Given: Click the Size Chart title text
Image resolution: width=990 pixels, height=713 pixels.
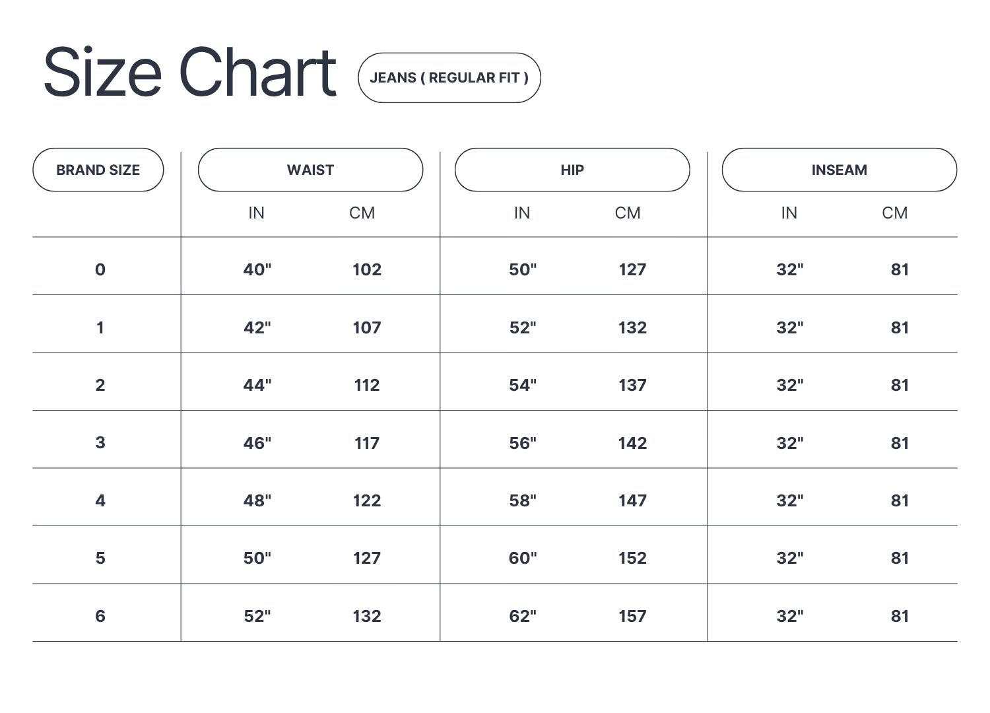Looking at the screenshot, I should point(190,73).
